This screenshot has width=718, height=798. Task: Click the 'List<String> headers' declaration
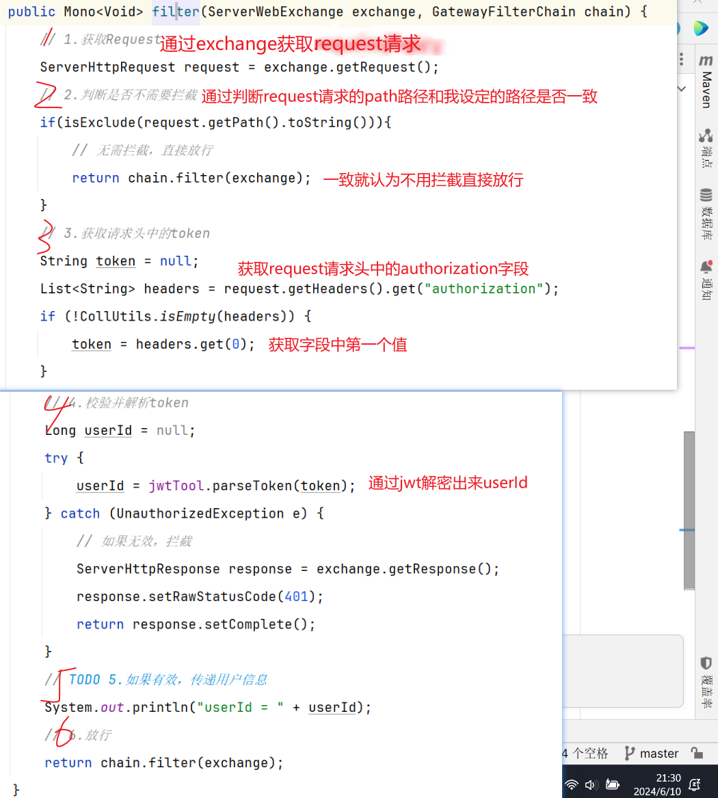(120, 289)
